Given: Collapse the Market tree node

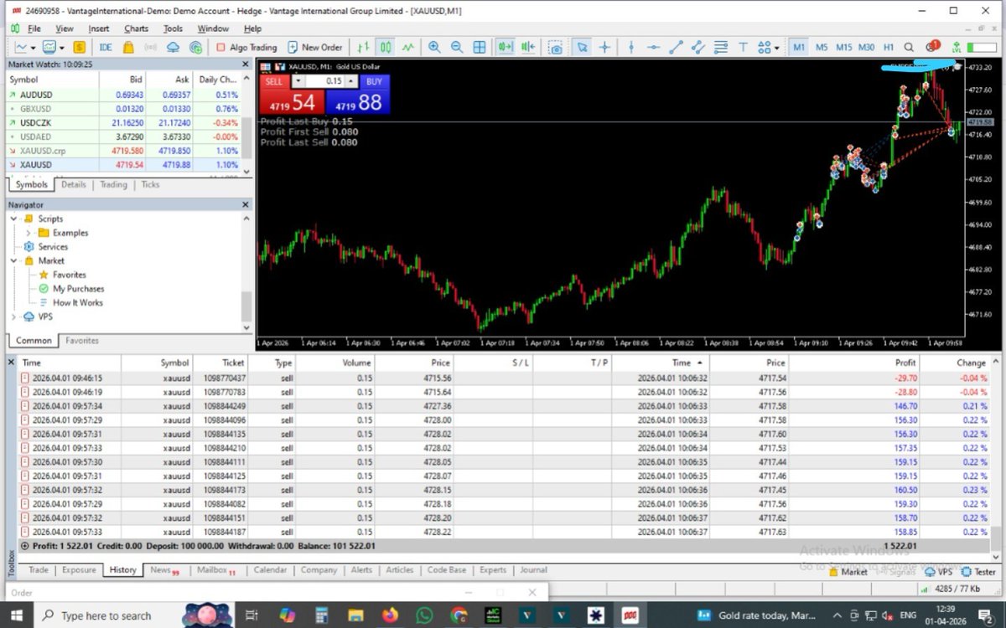Looking at the screenshot, I should tap(14, 260).
